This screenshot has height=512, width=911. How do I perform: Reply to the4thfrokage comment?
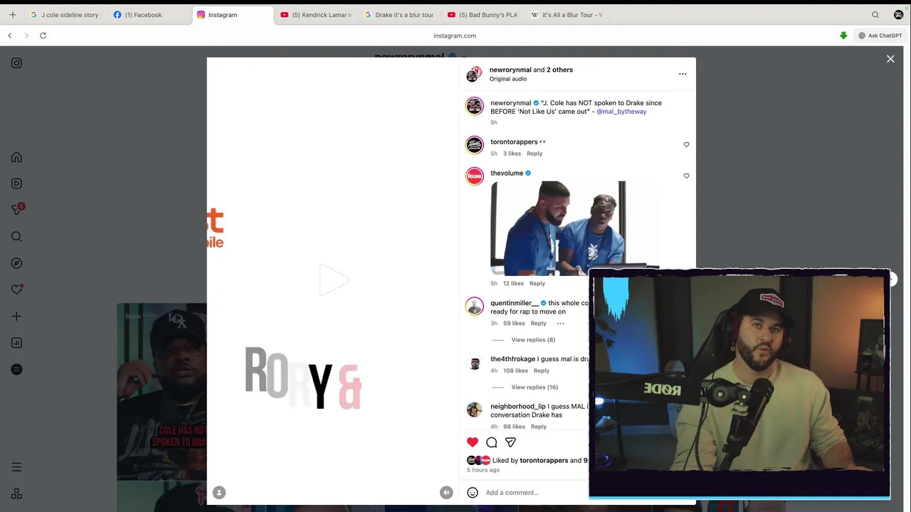click(542, 370)
